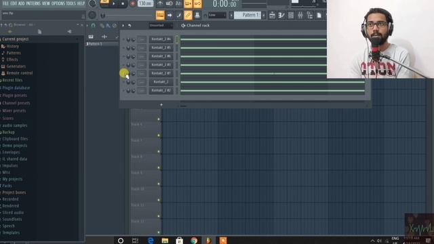The height and width of the screenshot is (244, 434).
Task: Click next pattern arrow beside Pattern 1
Action: click(x=264, y=15)
